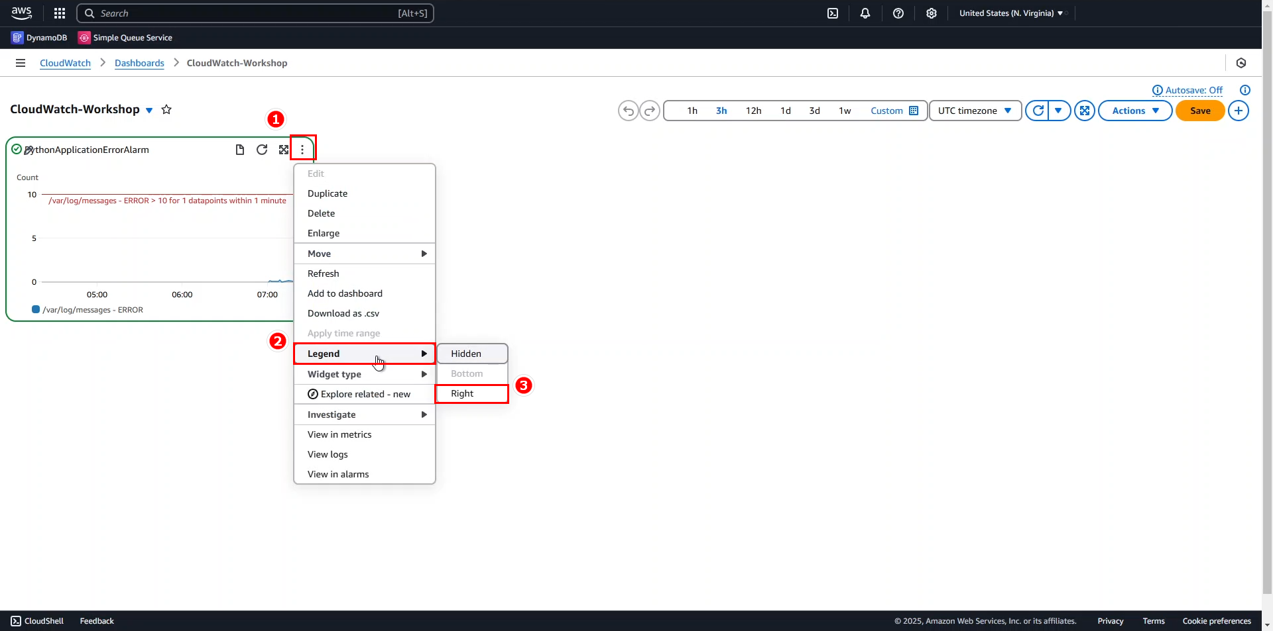Open the Actions dropdown
The width and height of the screenshot is (1273, 631).
pos(1135,111)
